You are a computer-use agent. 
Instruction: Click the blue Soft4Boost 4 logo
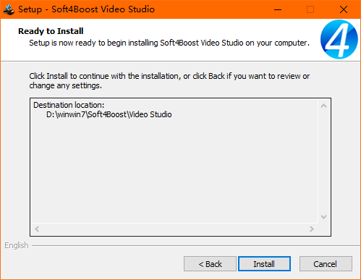(339, 39)
